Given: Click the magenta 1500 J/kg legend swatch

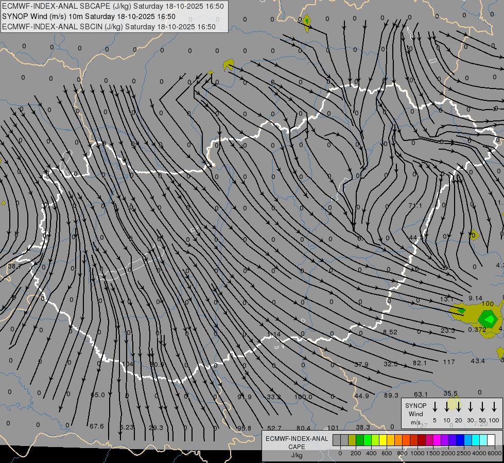Looking at the screenshot, I should pyautogui.click(x=437, y=440).
